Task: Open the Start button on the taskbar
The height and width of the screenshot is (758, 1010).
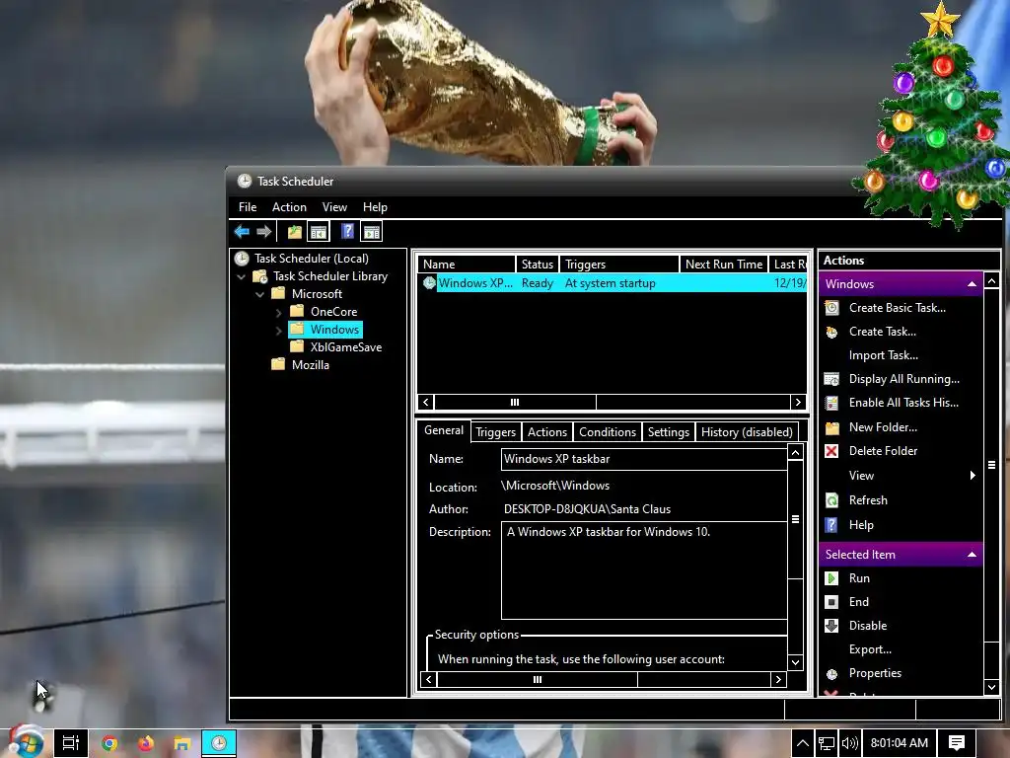Action: coord(25,742)
